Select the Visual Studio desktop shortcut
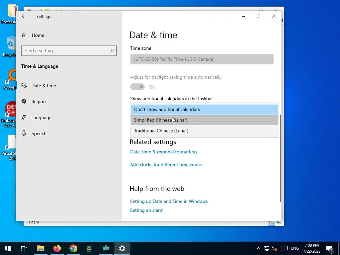340x255 pixels. pyautogui.click(x=9, y=147)
